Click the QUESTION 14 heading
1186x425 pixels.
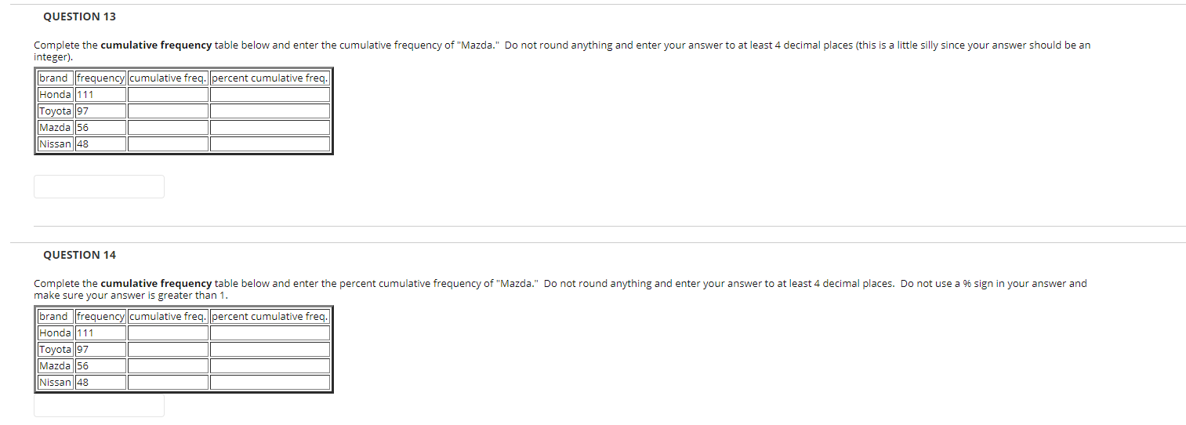tap(79, 255)
